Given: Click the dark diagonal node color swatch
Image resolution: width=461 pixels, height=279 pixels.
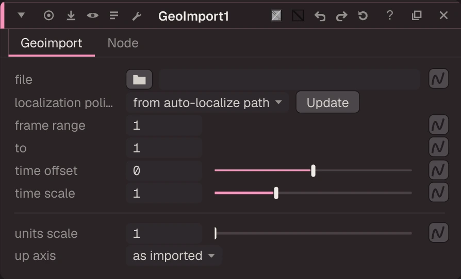Looking at the screenshot, I should click(298, 15).
